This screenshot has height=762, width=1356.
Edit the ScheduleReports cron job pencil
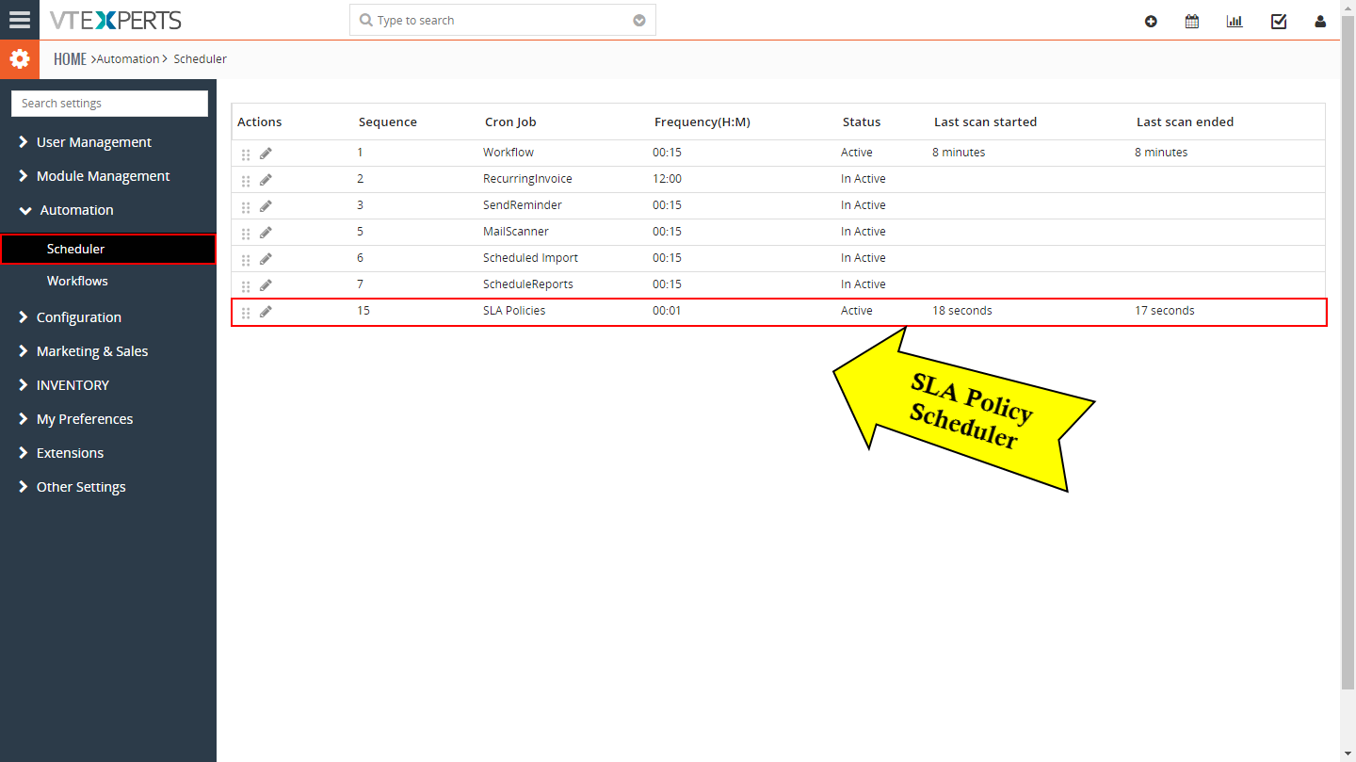pyautogui.click(x=266, y=285)
